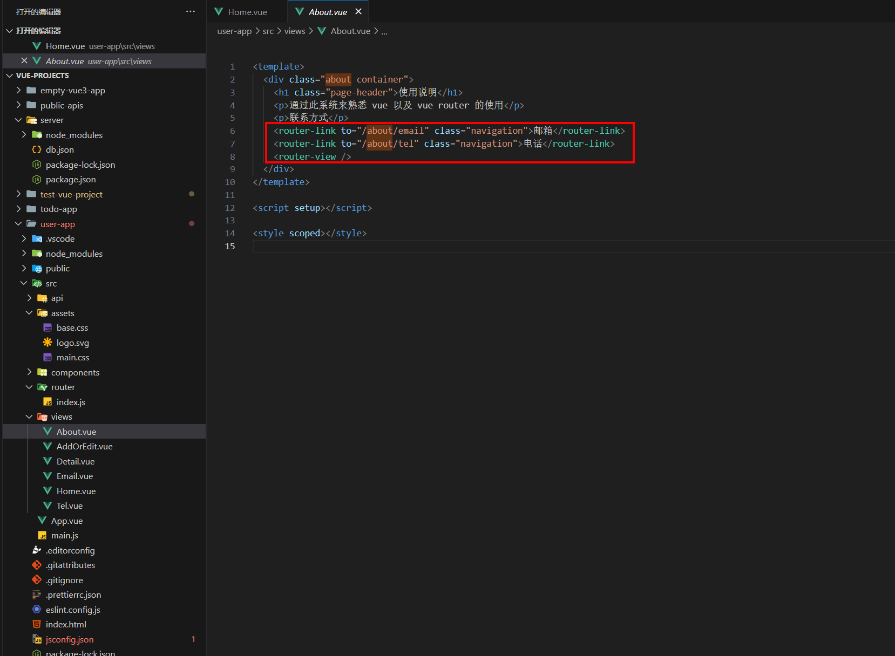Click the package.json Node icon under server
The height and width of the screenshot is (656, 895).
[x=37, y=179]
